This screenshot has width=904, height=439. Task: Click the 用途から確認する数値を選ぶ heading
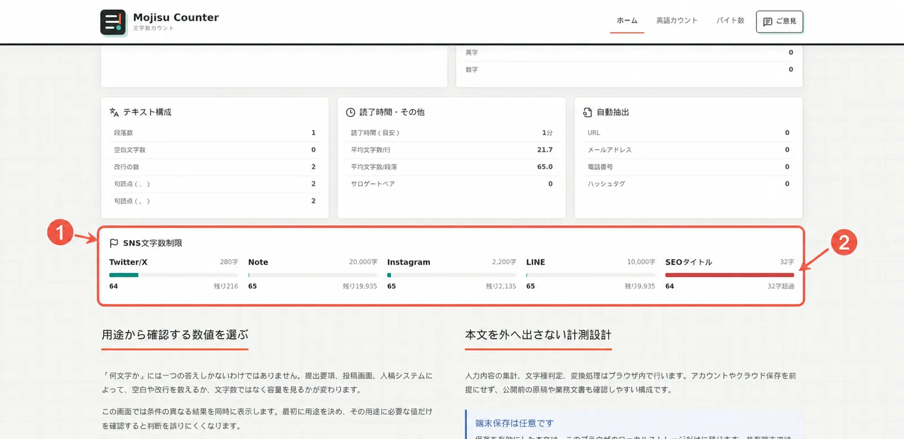(x=175, y=335)
